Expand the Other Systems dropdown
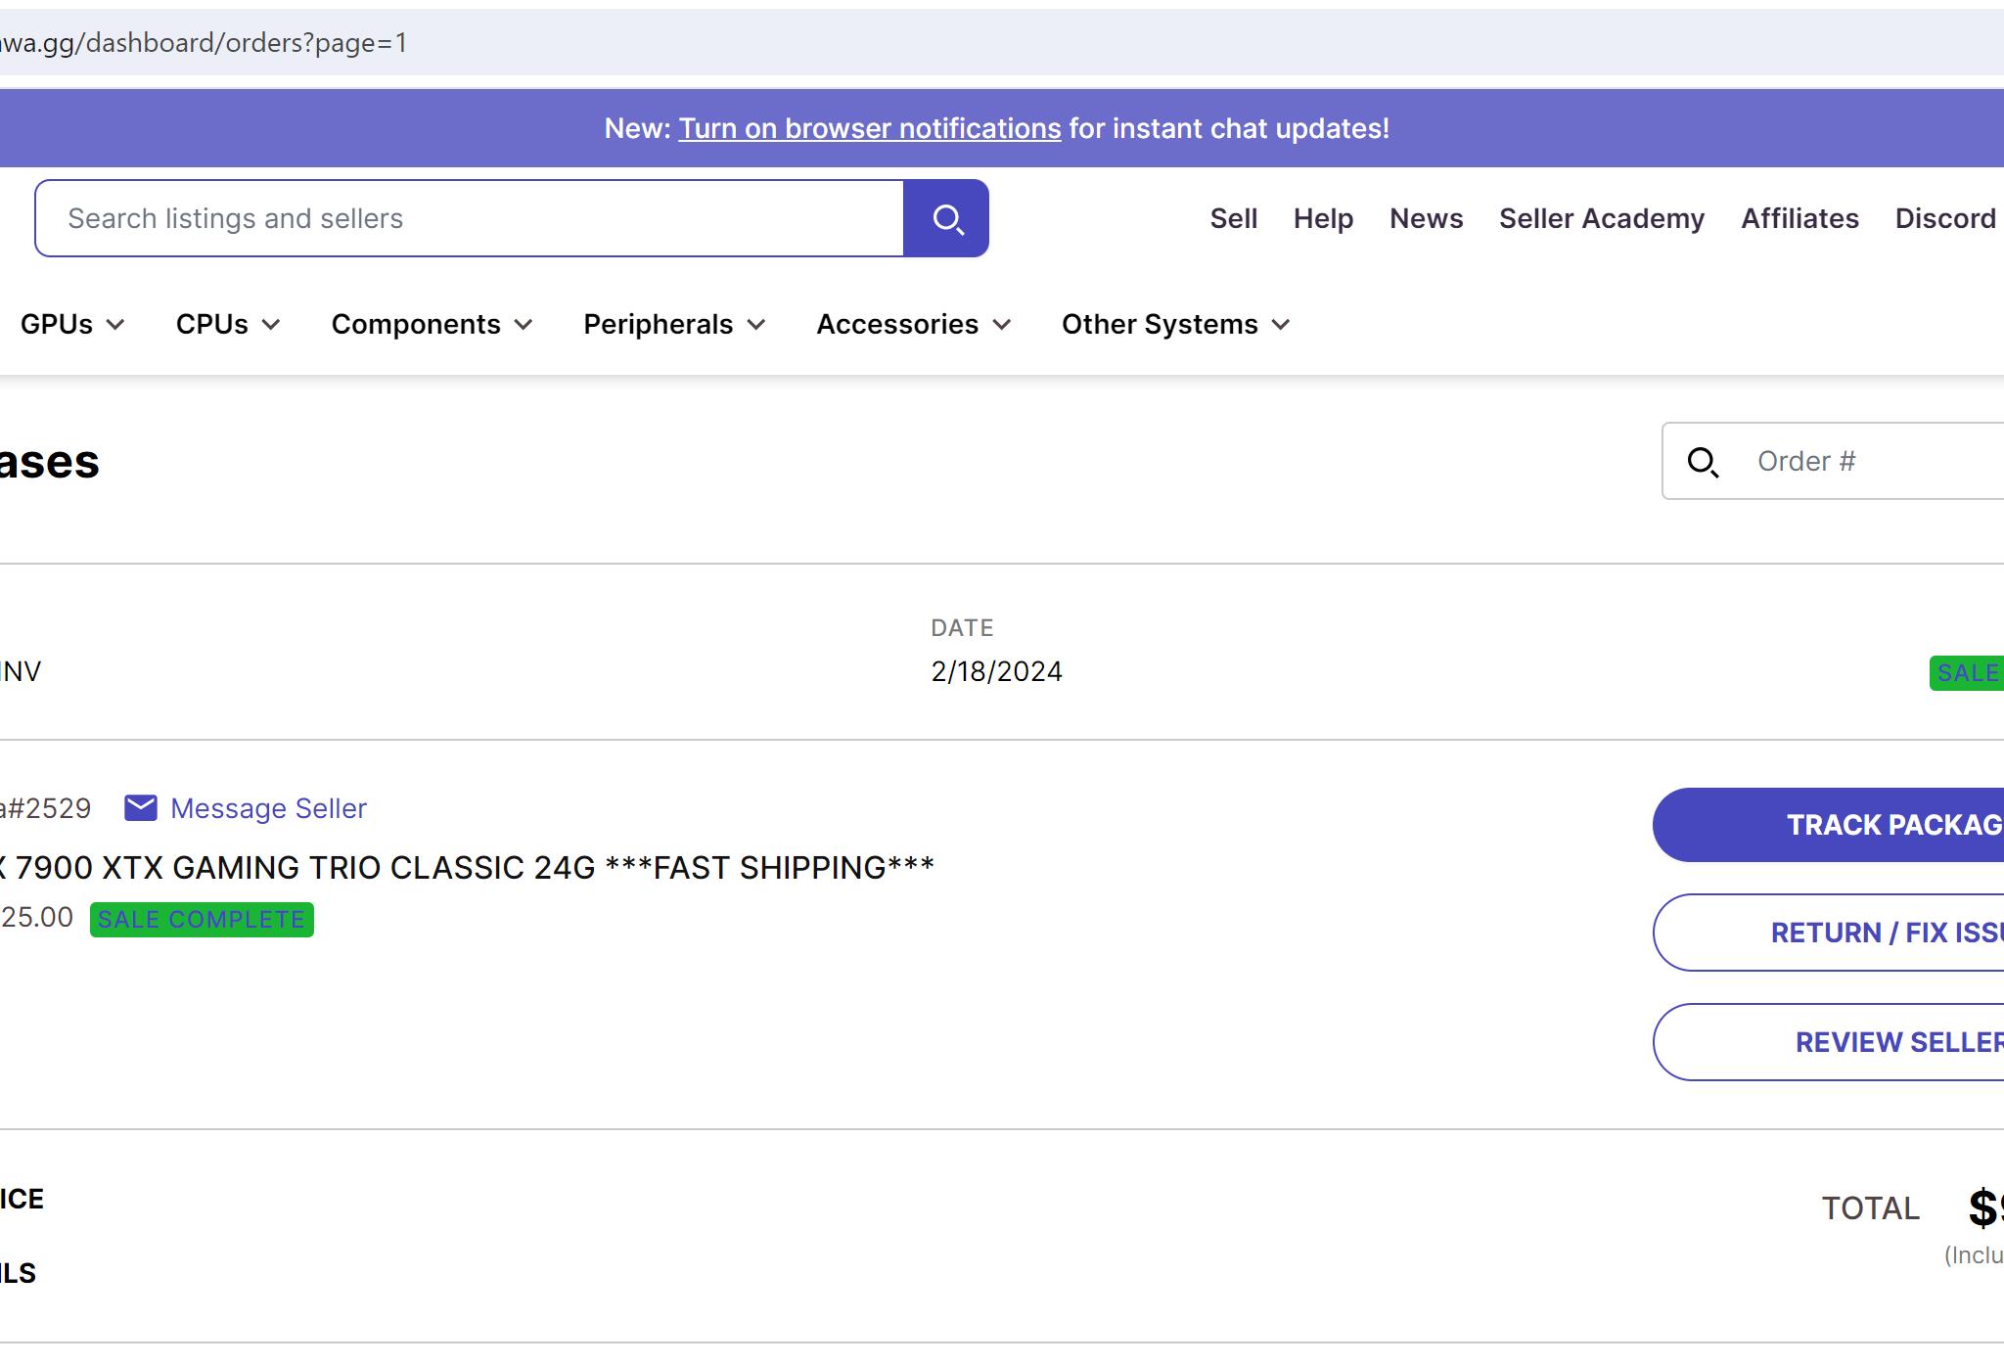Screen dimensions: 2004x1366 [1176, 325]
